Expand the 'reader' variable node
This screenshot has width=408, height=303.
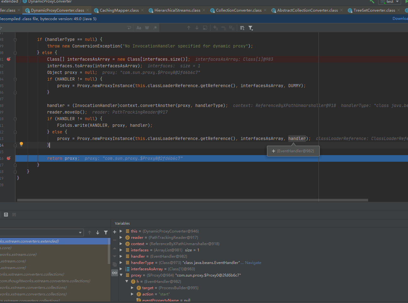pyautogui.click(x=121, y=237)
